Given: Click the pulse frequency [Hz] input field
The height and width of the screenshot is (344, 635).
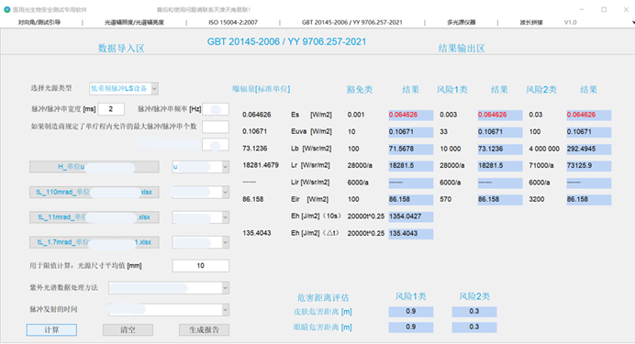Looking at the screenshot, I should coord(216,109).
